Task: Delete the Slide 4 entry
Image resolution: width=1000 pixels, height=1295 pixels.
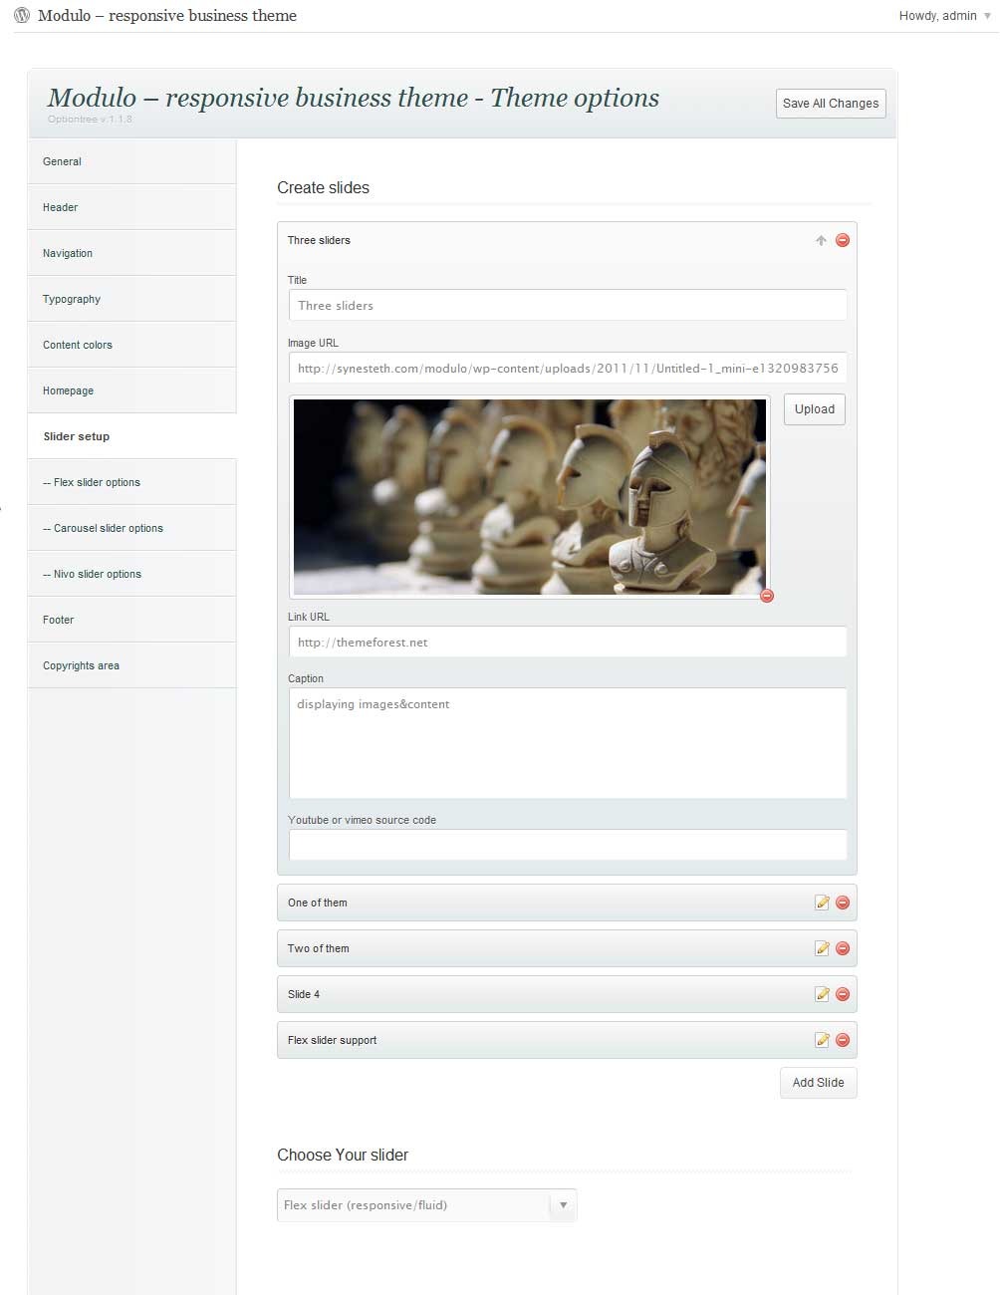Action: tap(843, 994)
